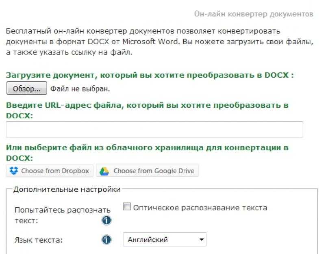Click the Попытайтесь распознать текст: label
The height and width of the screenshot is (254, 328).
[x=63, y=215]
